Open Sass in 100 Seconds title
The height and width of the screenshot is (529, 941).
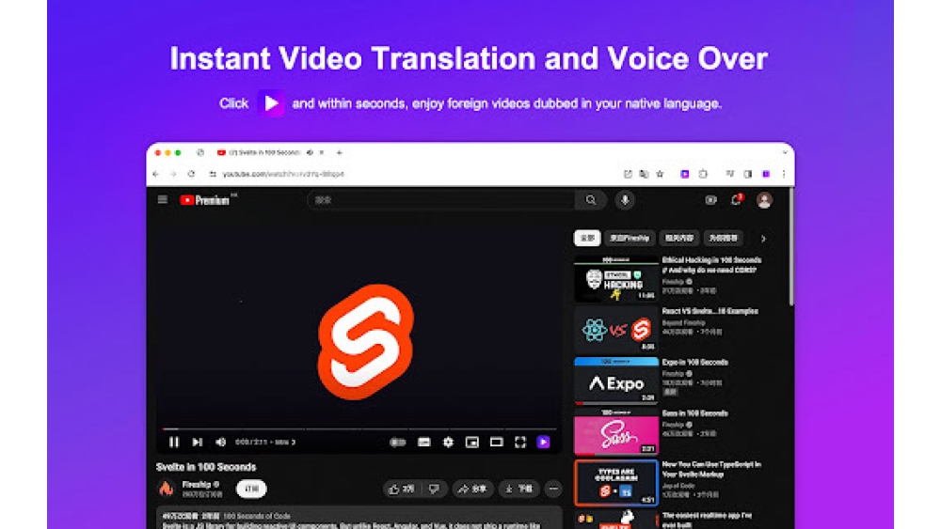[x=695, y=412]
